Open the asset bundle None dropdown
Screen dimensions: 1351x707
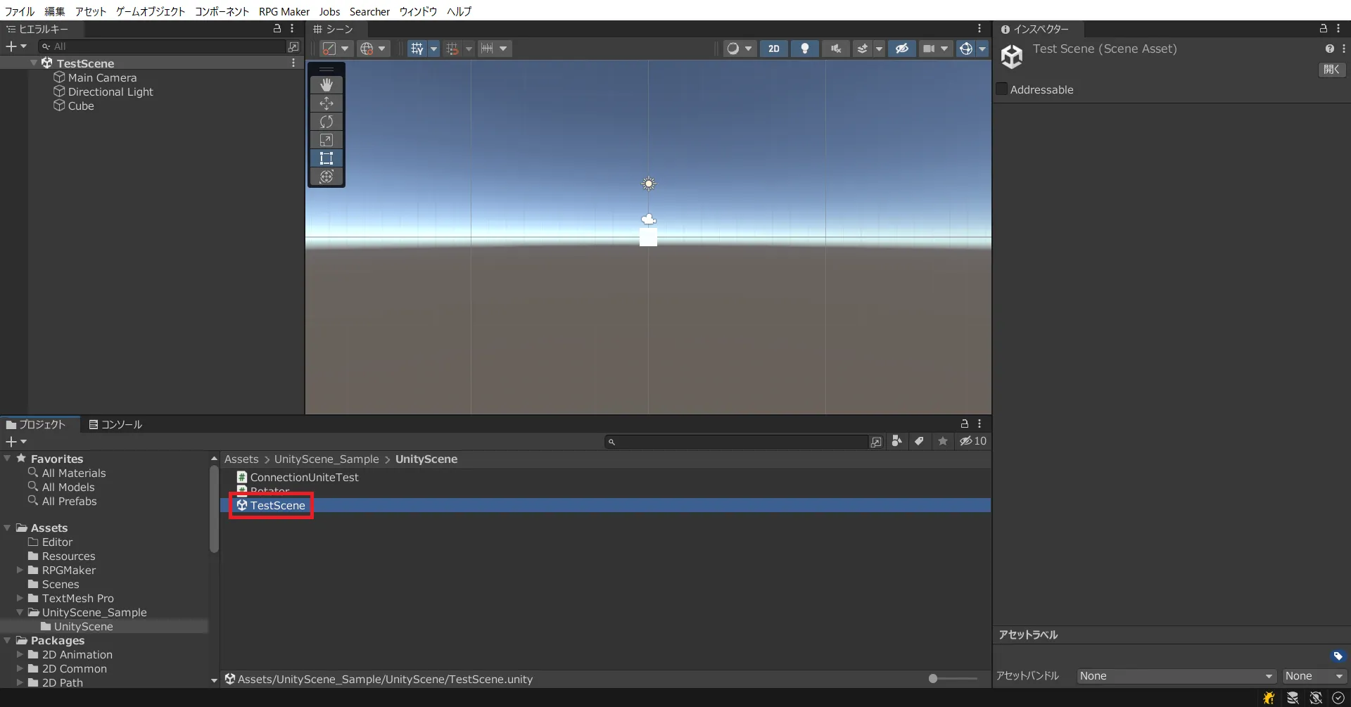click(1176, 676)
